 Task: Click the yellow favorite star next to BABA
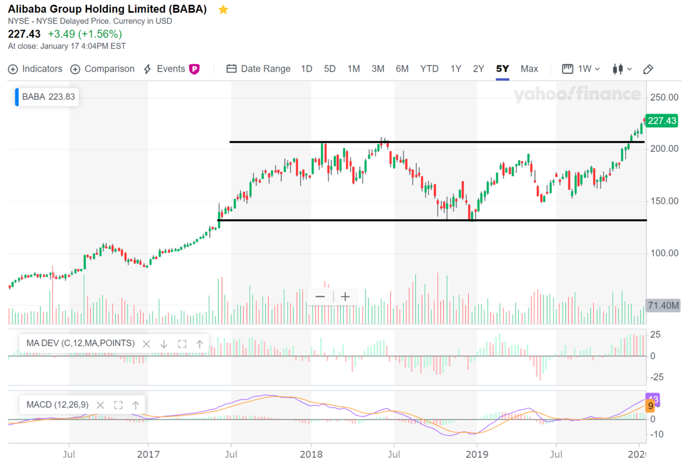(x=223, y=10)
